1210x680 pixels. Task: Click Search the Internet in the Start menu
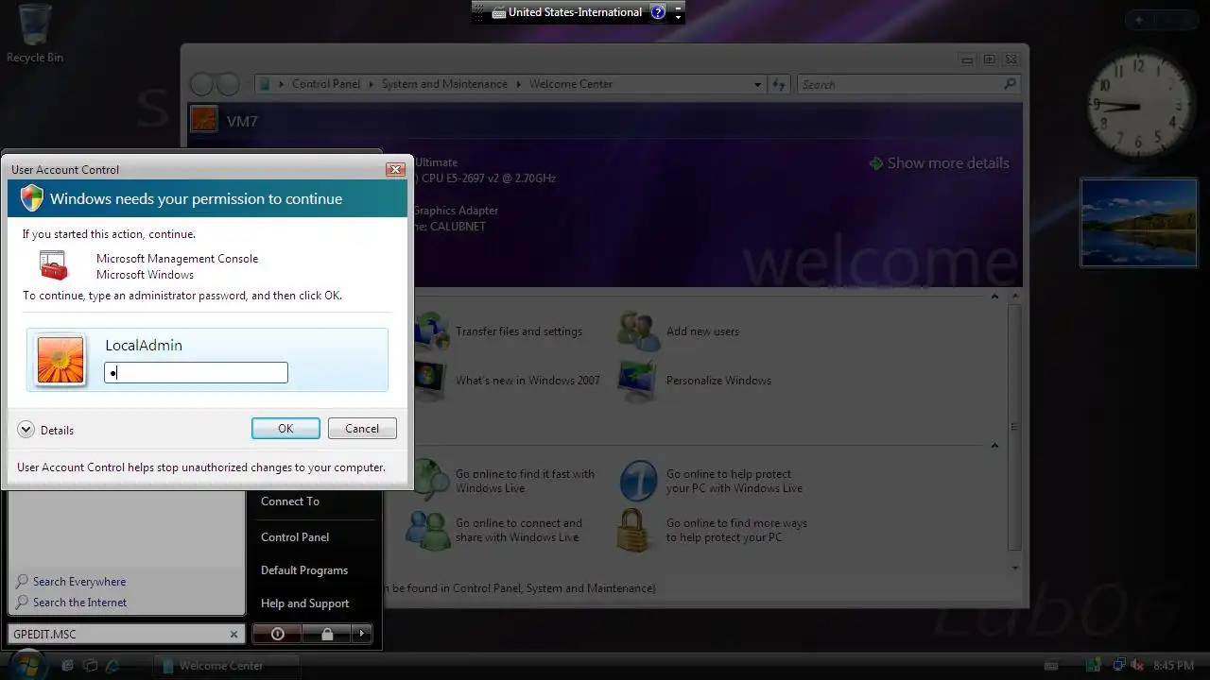[79, 603]
